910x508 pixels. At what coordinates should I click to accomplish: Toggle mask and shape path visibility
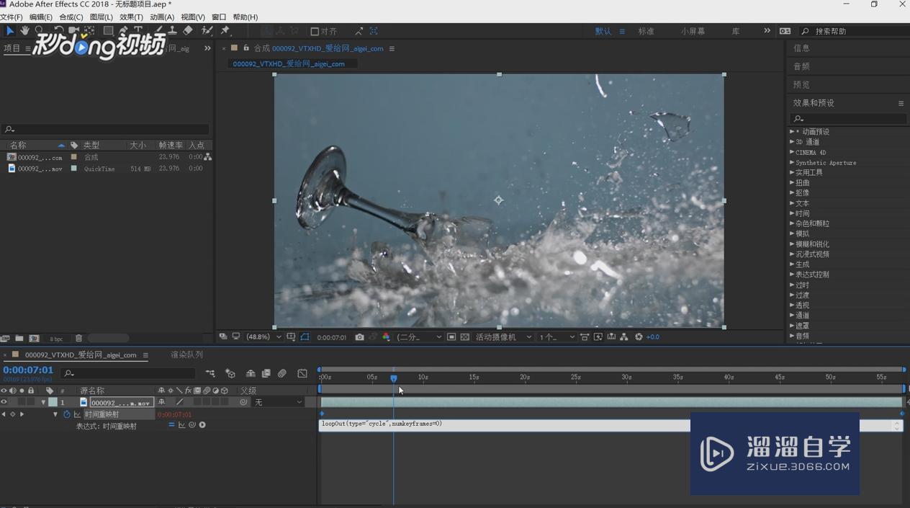tap(305, 337)
